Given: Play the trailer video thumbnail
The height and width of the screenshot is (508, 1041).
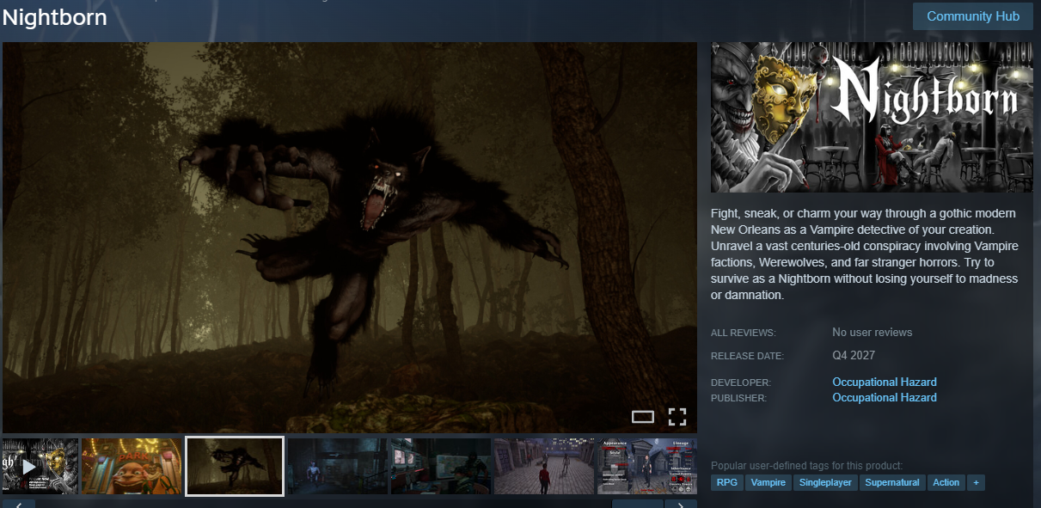Looking at the screenshot, I should (40, 466).
